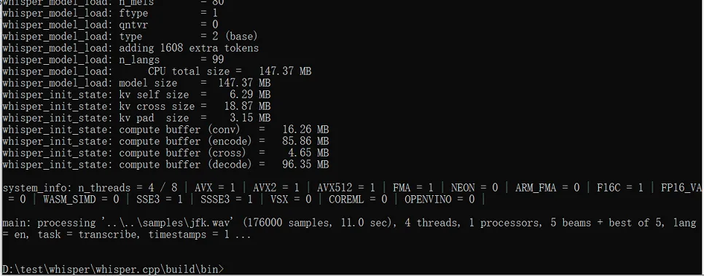Click the compute buffer (conv) line
The width and height of the screenshot is (704, 276).
[165, 130]
